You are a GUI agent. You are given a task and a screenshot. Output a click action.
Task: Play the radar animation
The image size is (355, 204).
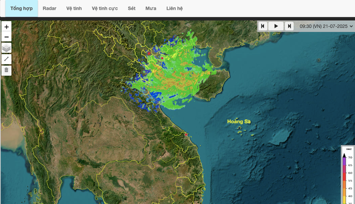click(x=276, y=26)
